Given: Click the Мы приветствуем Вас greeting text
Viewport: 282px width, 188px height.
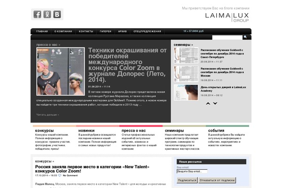Looking at the screenshot, I should [216, 8].
